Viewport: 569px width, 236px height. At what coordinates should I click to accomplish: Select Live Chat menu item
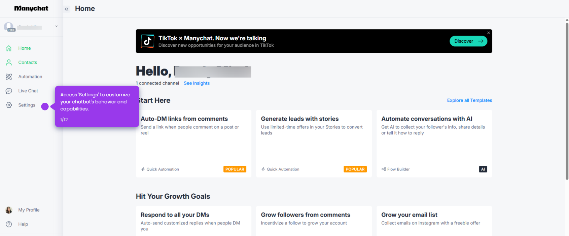coord(28,91)
